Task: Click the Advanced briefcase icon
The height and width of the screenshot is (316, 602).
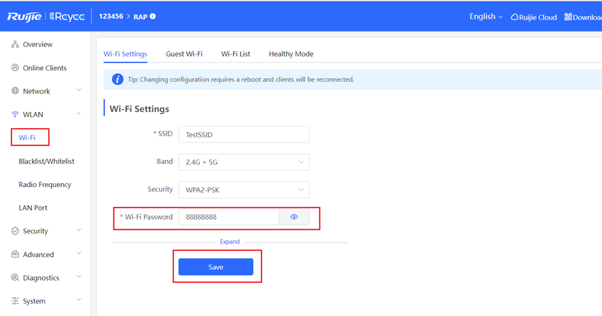Action: coord(15,254)
